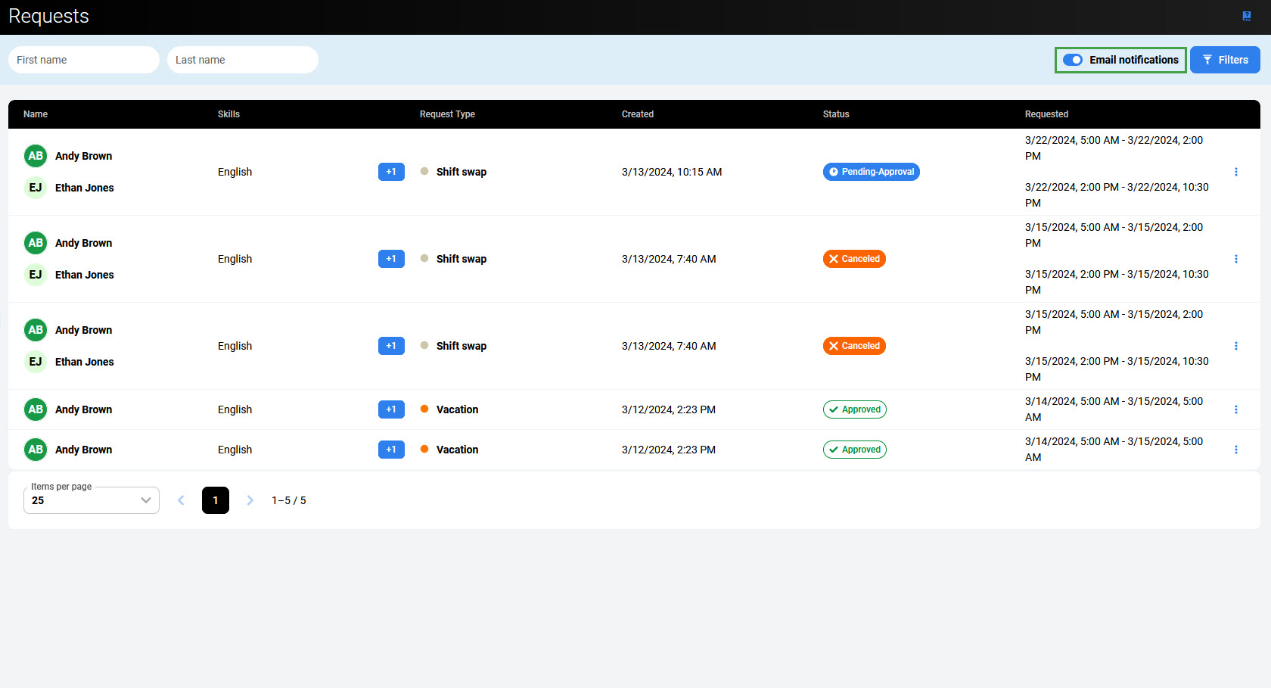The height and width of the screenshot is (688, 1271).
Task: Open actions menu for the Pending-Approval shift swap
Action: 1236,172
